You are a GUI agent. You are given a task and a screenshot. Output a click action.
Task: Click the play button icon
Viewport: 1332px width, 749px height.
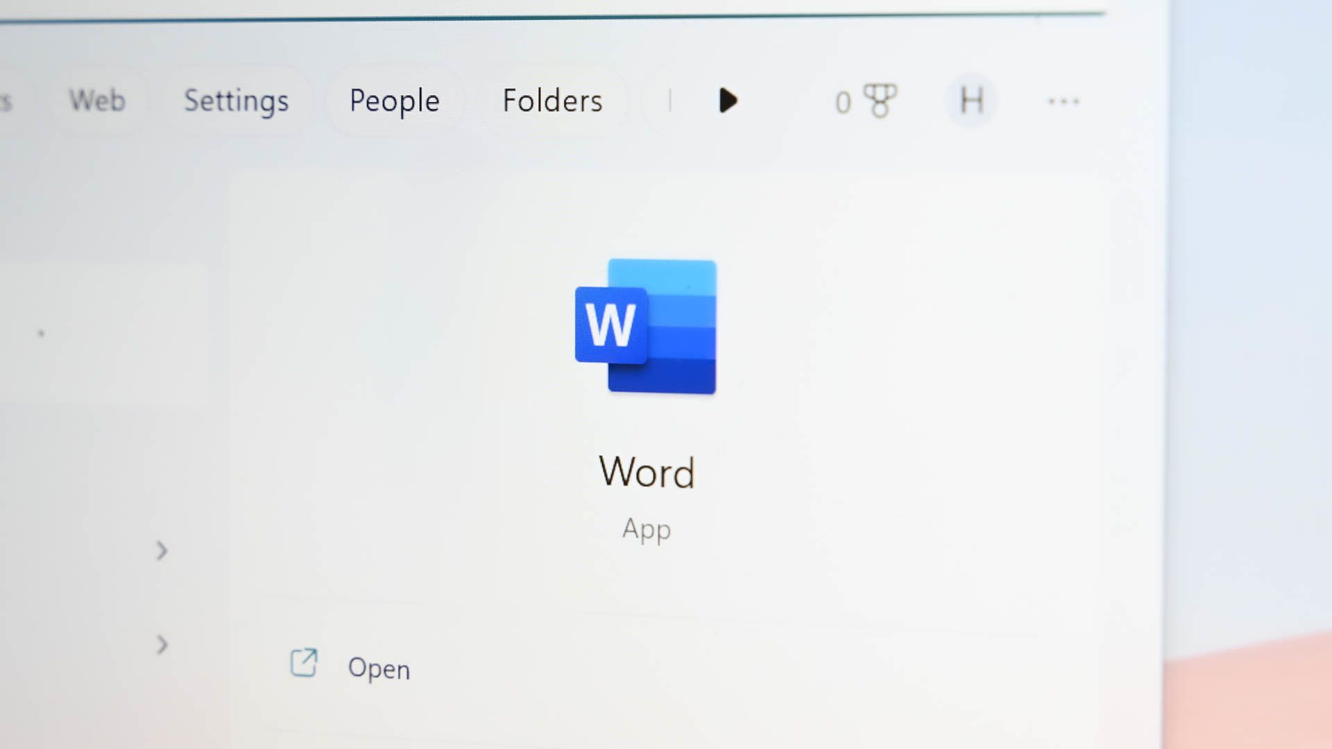click(727, 101)
